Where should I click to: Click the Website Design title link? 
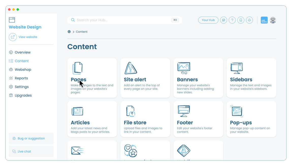click(25, 27)
